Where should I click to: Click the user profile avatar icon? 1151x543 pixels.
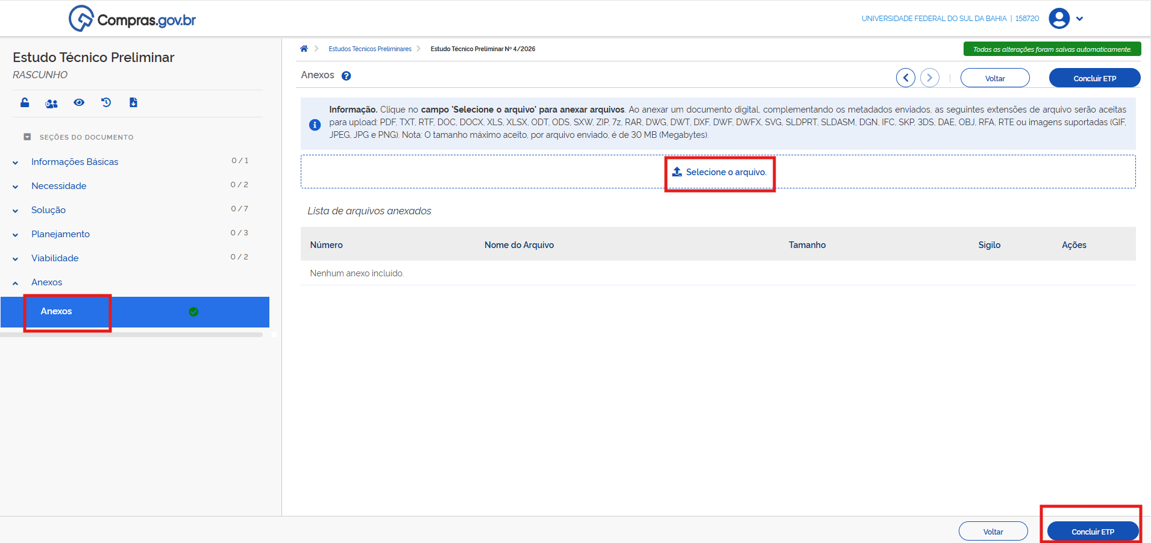[1059, 19]
